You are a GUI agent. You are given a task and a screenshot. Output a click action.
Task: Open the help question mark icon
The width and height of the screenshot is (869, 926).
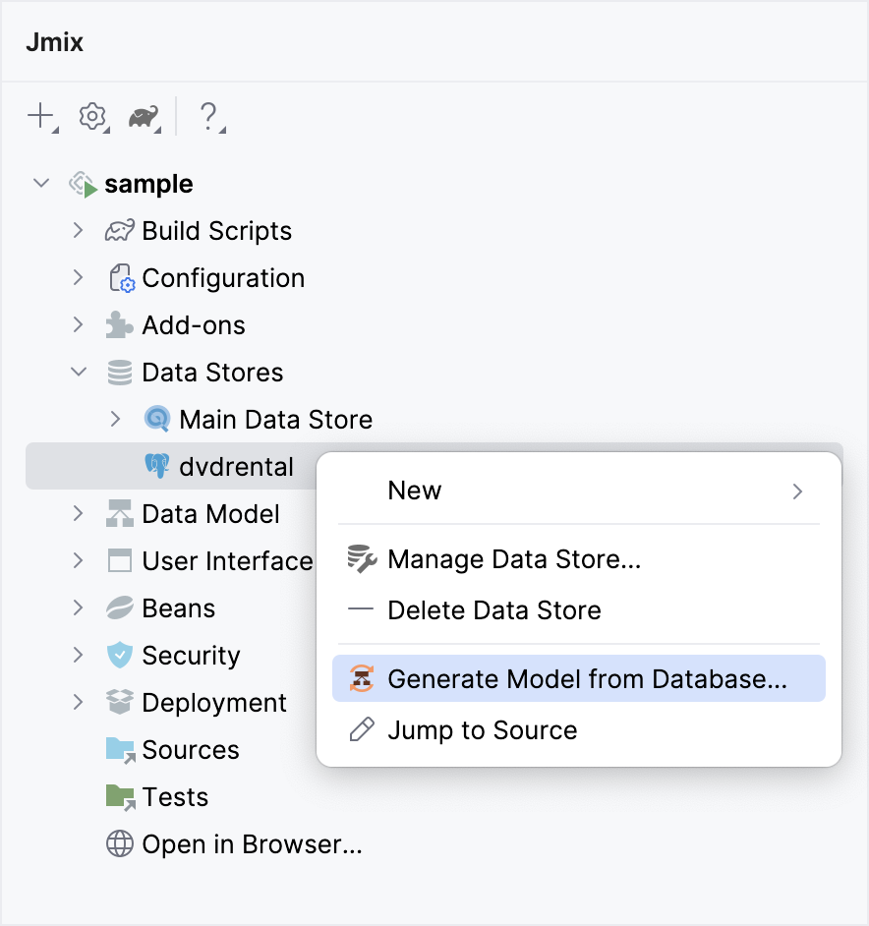pos(203,116)
